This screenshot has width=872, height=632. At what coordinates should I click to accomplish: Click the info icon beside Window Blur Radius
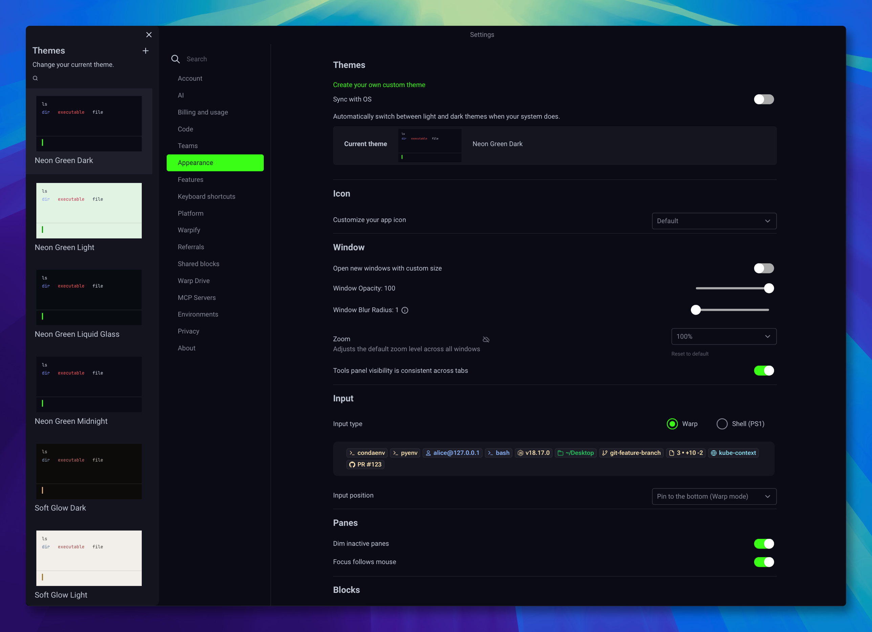pyautogui.click(x=405, y=310)
